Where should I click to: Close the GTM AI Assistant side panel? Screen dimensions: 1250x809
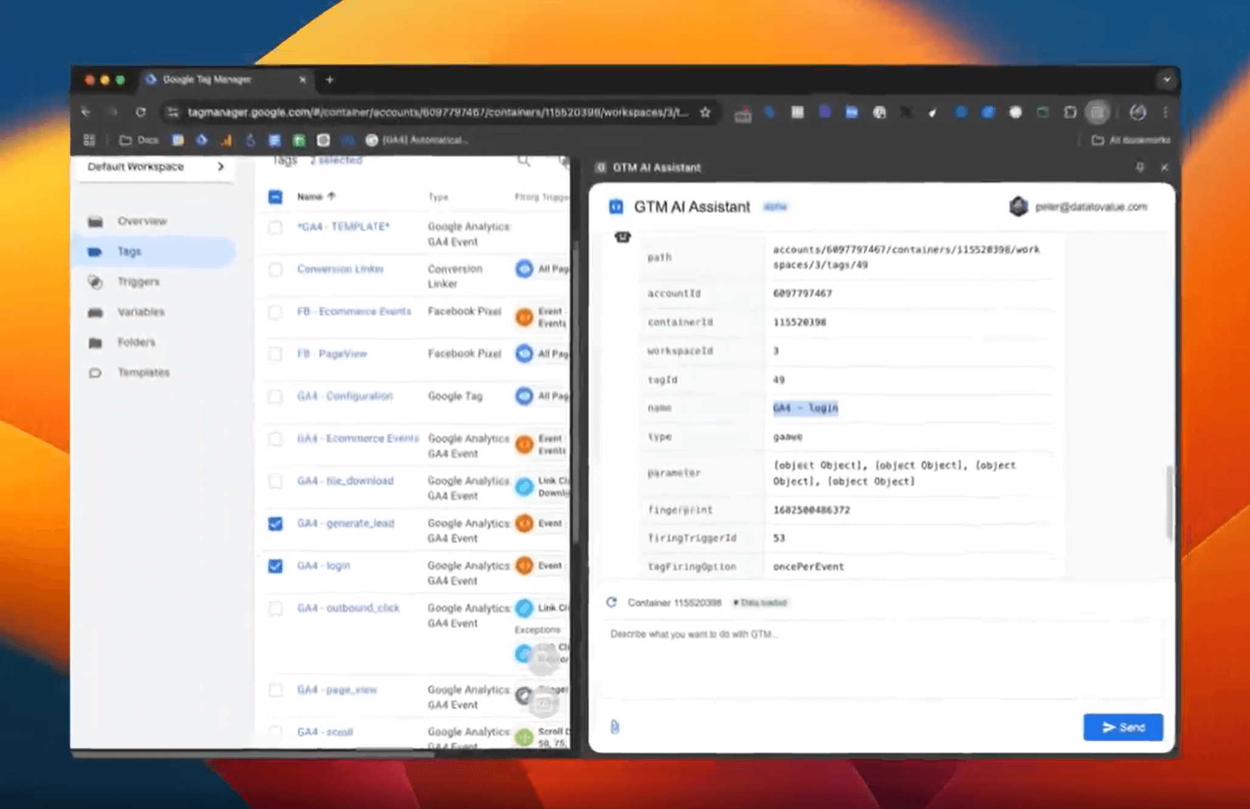1164,167
